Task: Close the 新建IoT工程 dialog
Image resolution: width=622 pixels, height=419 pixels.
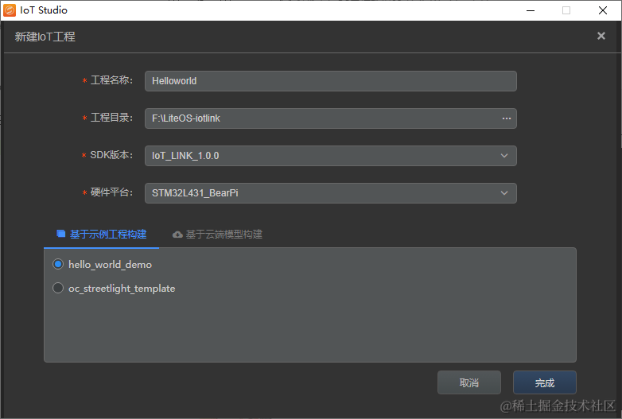Action: click(x=601, y=36)
